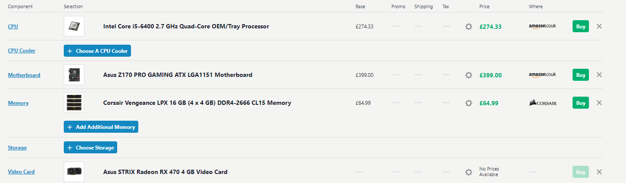Click the Corsair memory thumbnail
This screenshot has height=183, width=626.
point(74,103)
